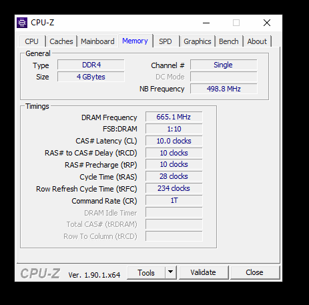This screenshot has width=309, height=305.
Task: Click the Command Rate (CR) label
Action: click(104, 201)
